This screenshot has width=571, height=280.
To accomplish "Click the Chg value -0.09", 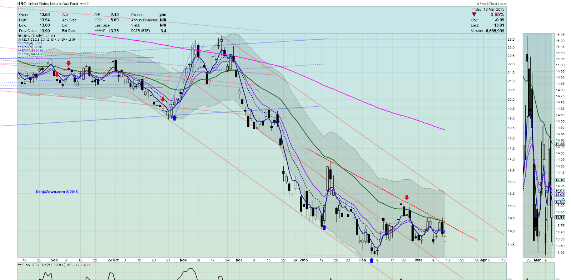I will click(500, 20).
